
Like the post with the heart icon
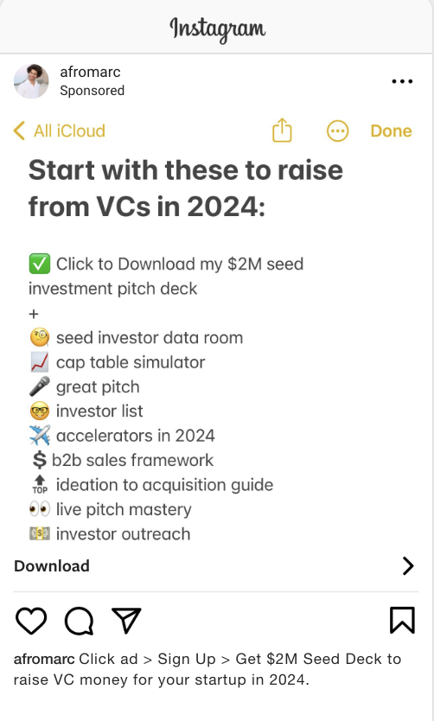point(31,621)
